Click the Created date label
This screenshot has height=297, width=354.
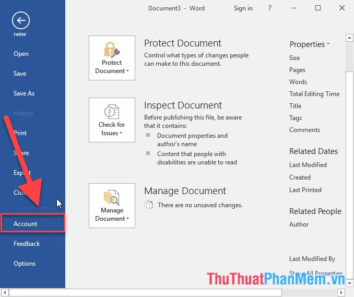300,177
